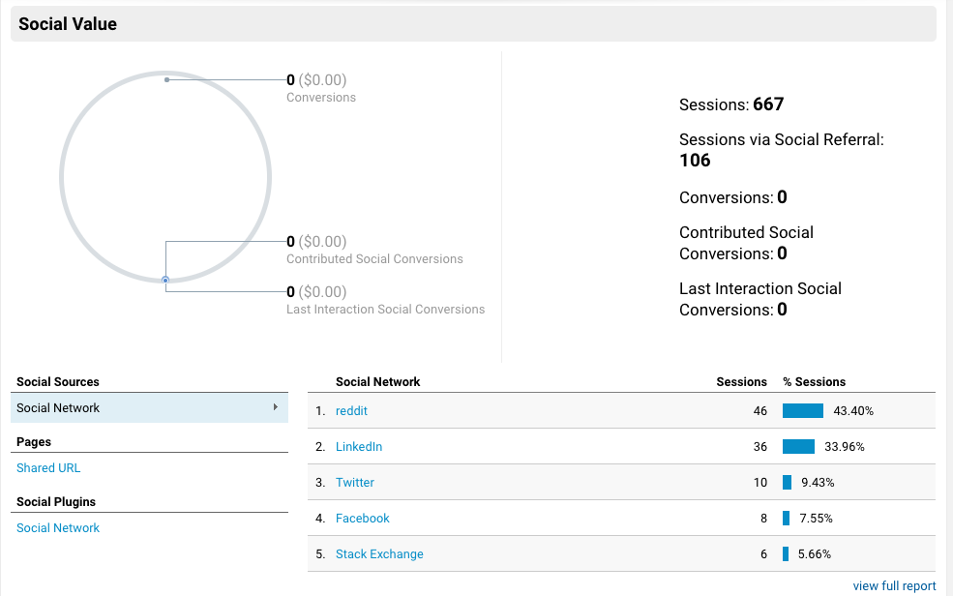Click the reddit 43.40% sessions bar
This screenshot has height=596, width=953.
tap(802, 410)
